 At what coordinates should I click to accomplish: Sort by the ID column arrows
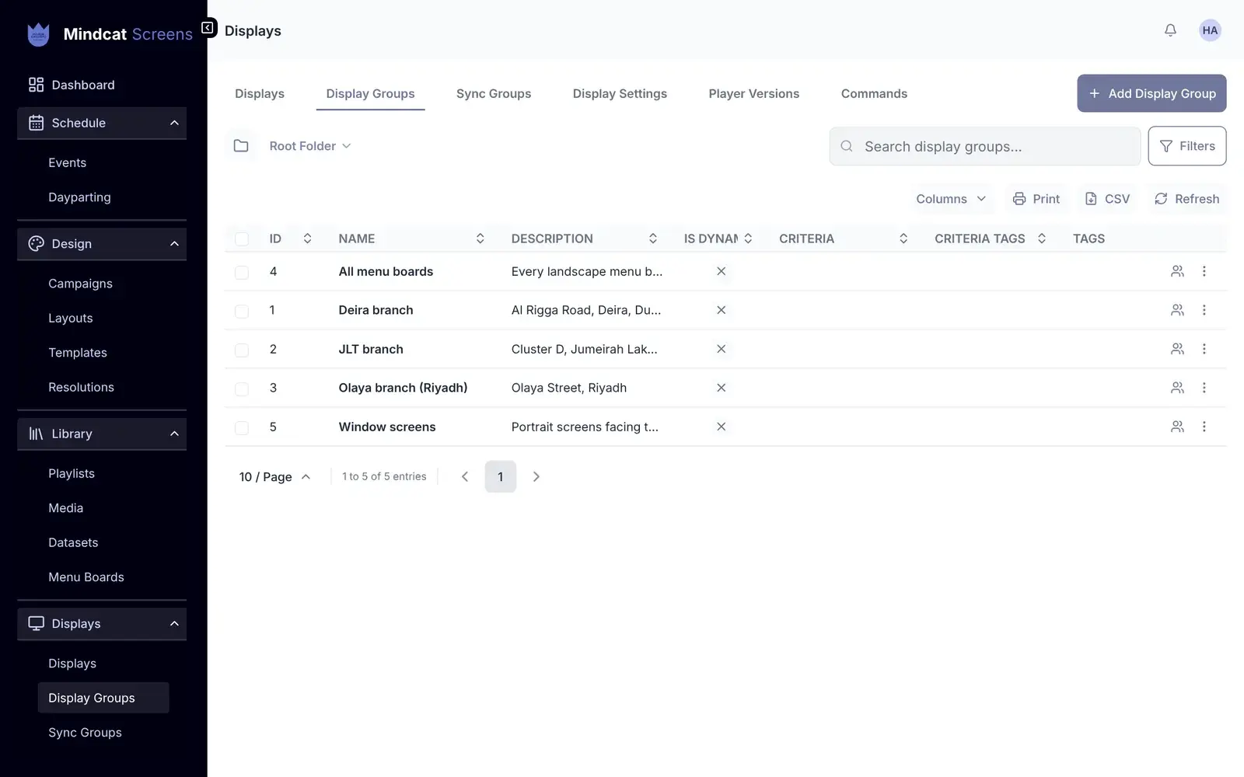click(307, 239)
